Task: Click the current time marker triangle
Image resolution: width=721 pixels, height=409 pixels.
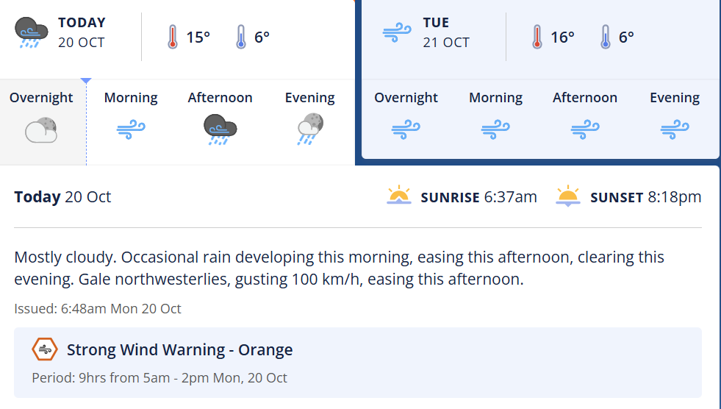Action: [x=86, y=80]
